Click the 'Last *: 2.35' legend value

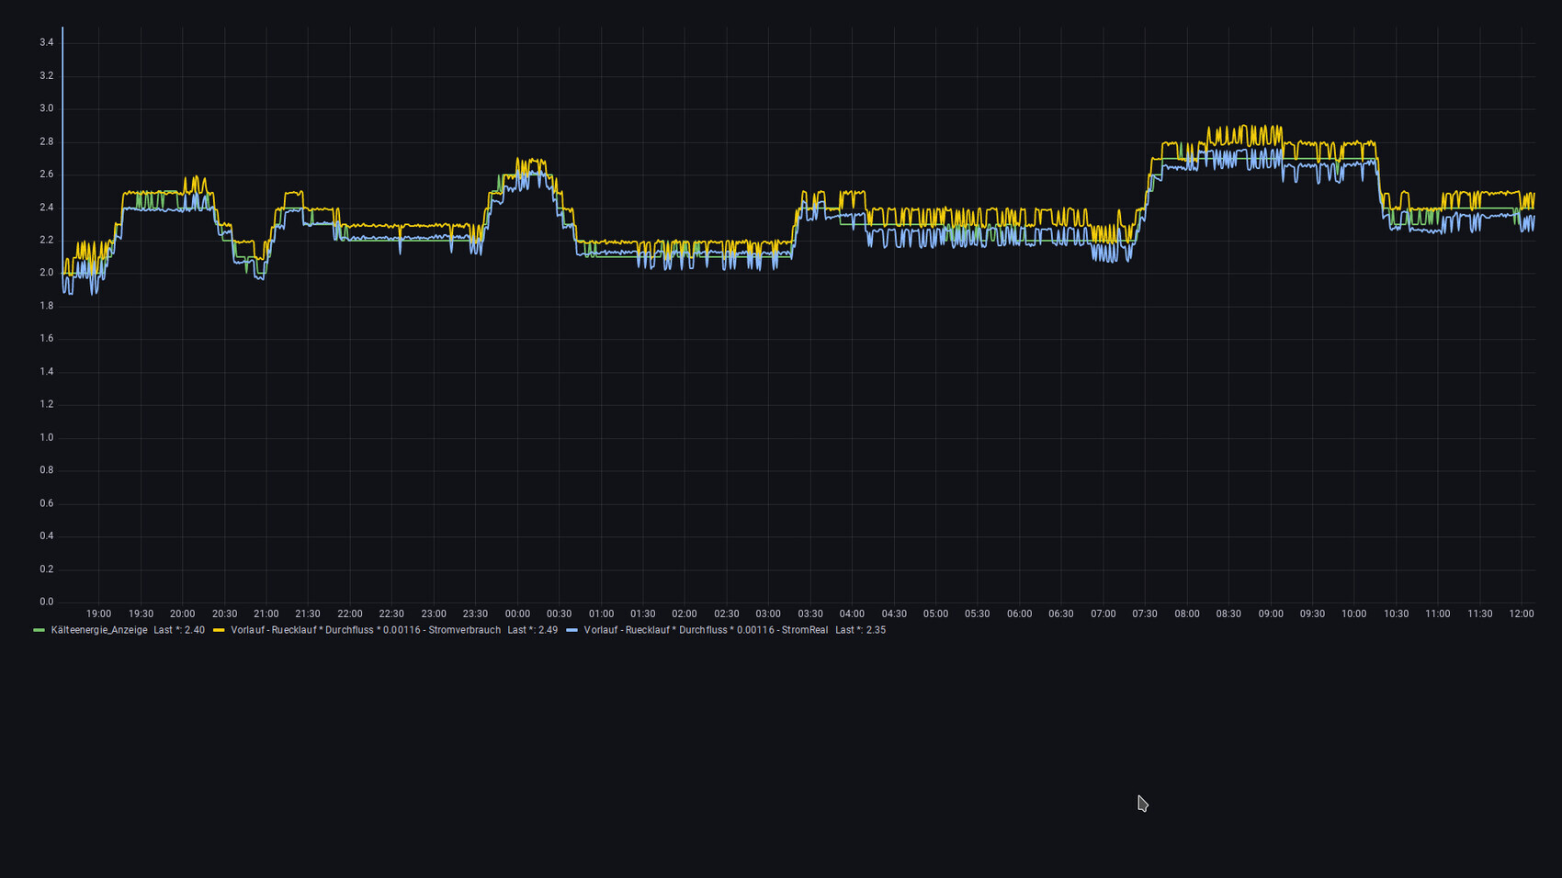(860, 630)
